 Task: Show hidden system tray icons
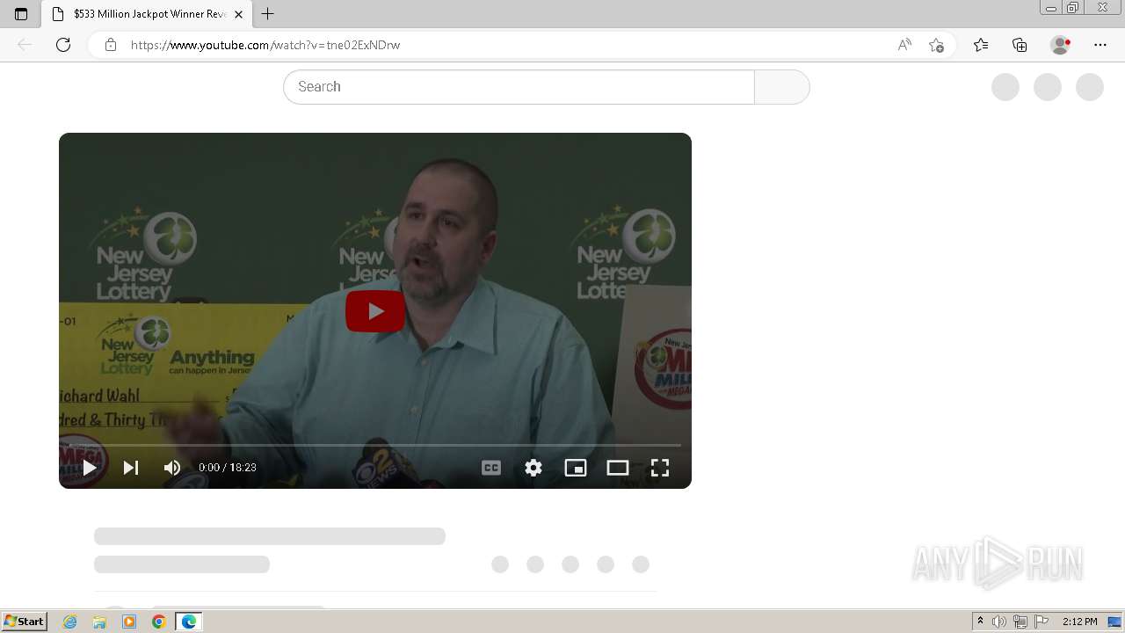pyautogui.click(x=980, y=622)
